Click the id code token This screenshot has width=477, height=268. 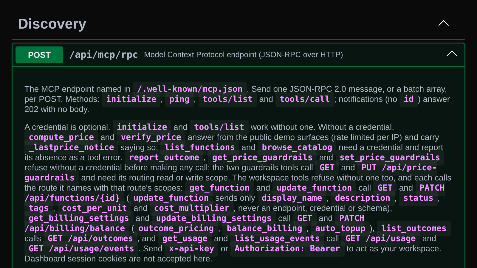tap(409, 99)
